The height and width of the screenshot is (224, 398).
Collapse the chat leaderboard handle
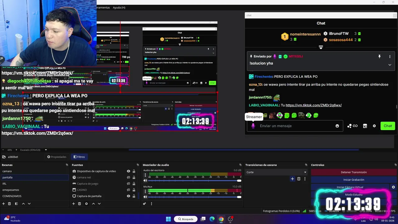click(321, 47)
